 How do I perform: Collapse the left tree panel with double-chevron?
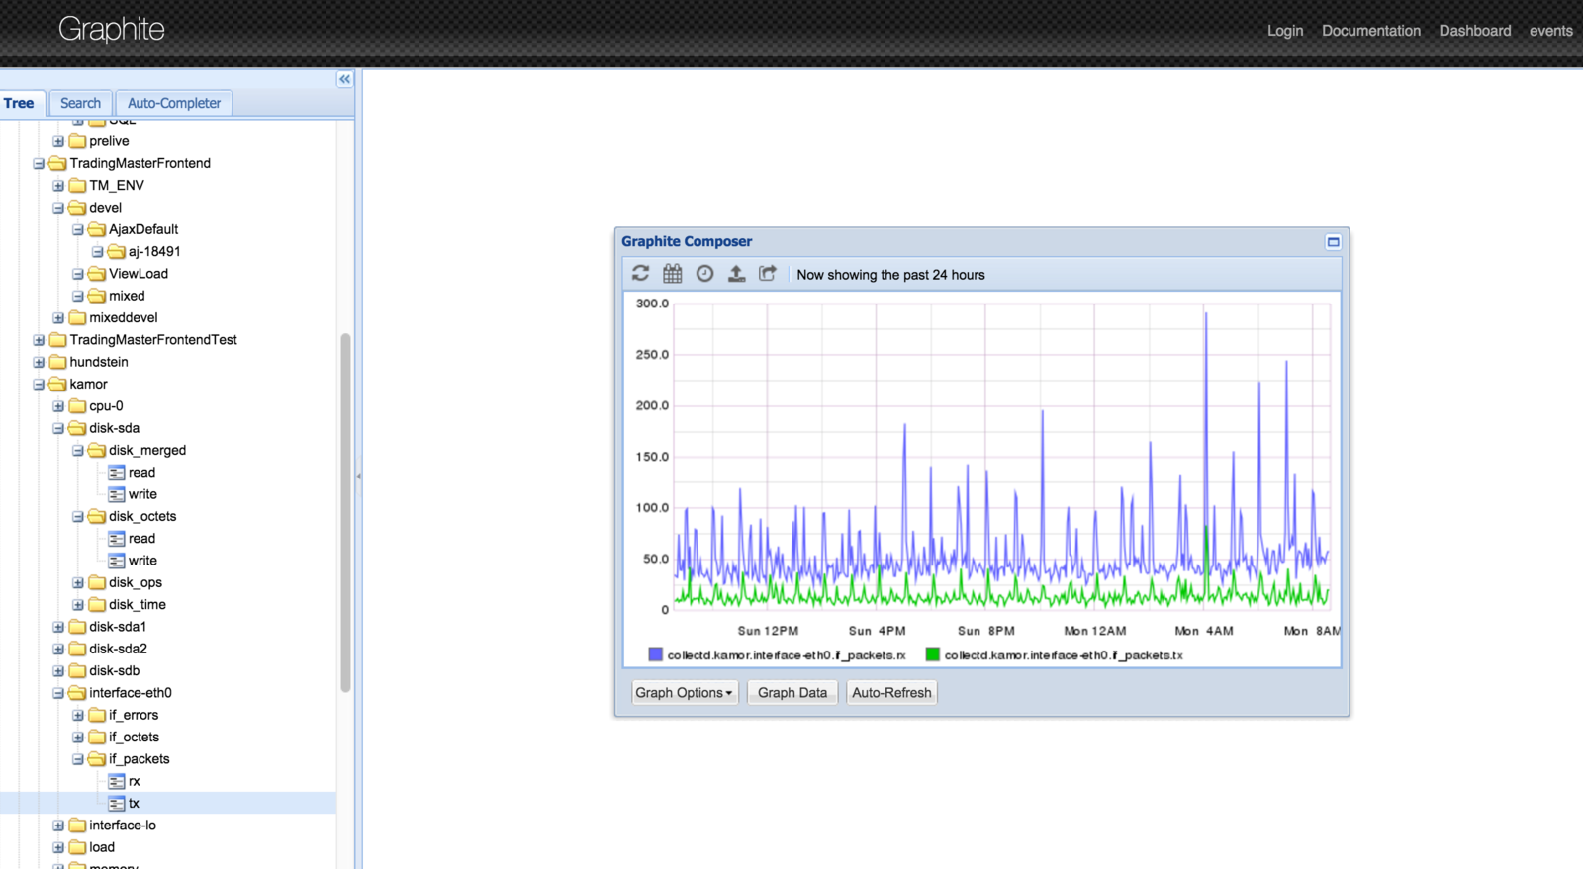tap(344, 79)
